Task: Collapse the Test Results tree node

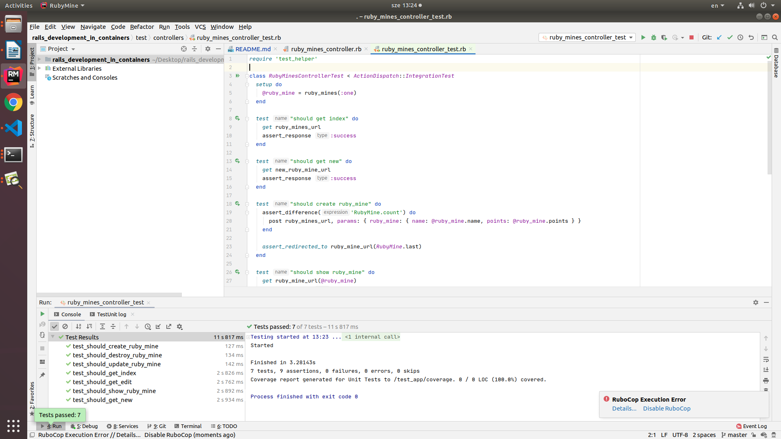Action: [x=53, y=337]
